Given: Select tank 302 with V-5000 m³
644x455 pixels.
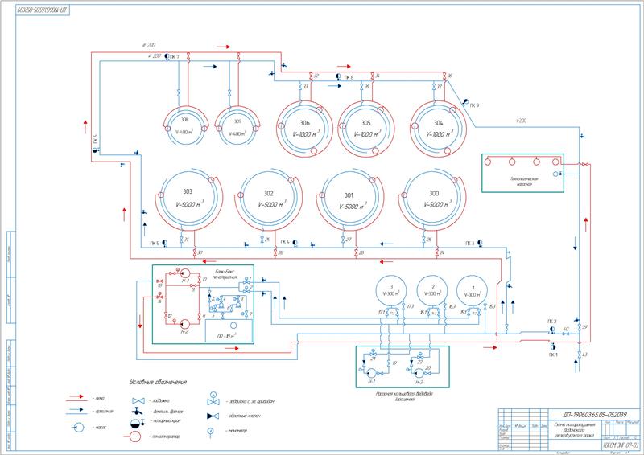Looking at the screenshot, I should coord(268,199).
